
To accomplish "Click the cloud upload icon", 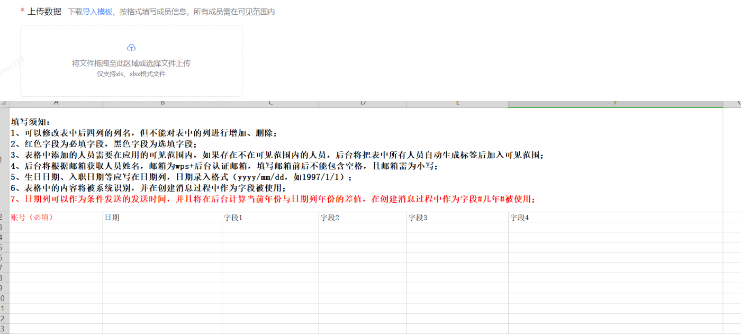I will [131, 47].
